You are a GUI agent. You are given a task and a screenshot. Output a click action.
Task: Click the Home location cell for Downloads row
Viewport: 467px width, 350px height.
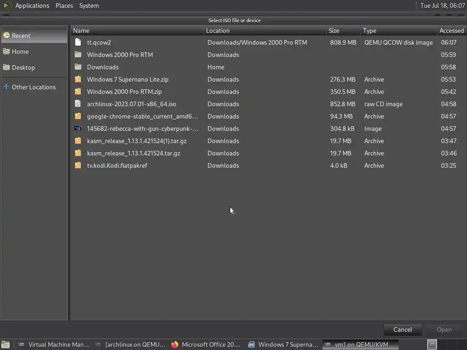(x=216, y=67)
